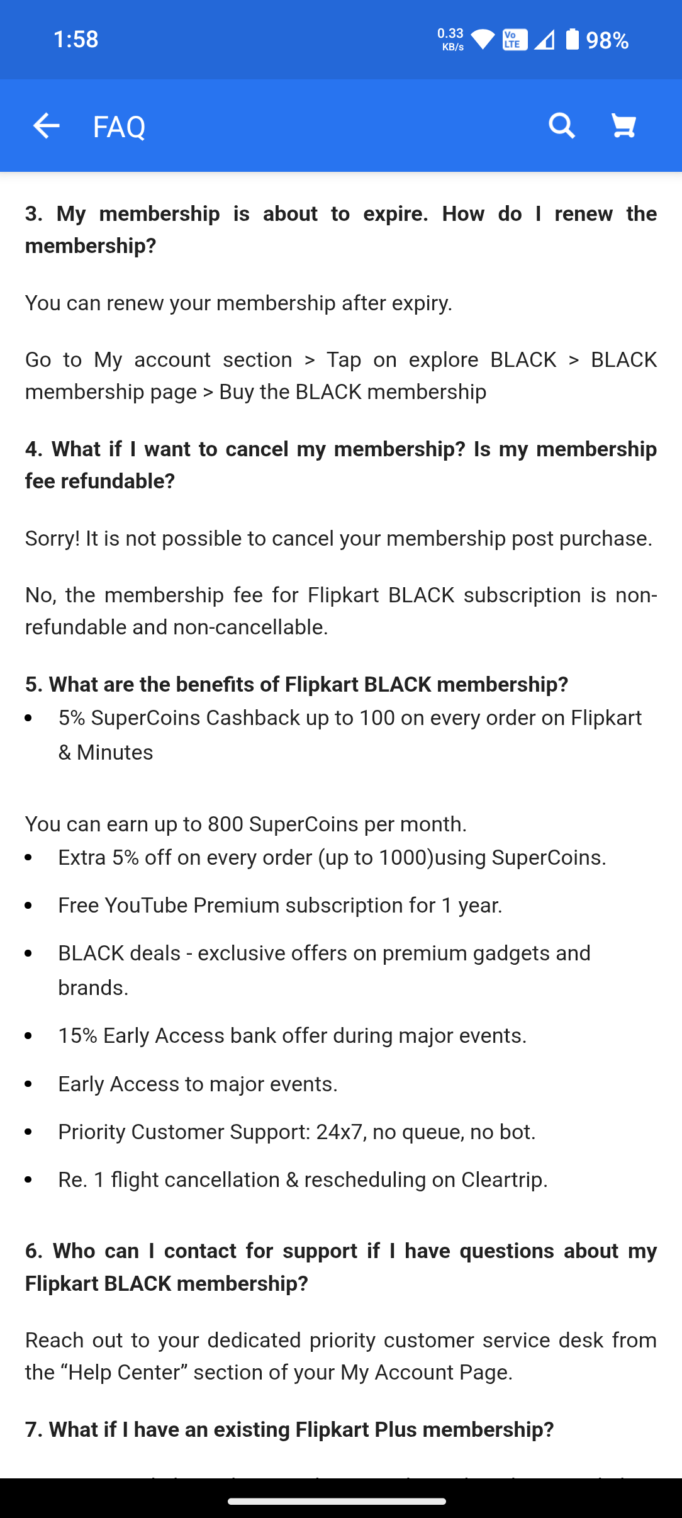The width and height of the screenshot is (682, 1518).
Task: Tap the Wi-Fi status icon
Action: [483, 40]
